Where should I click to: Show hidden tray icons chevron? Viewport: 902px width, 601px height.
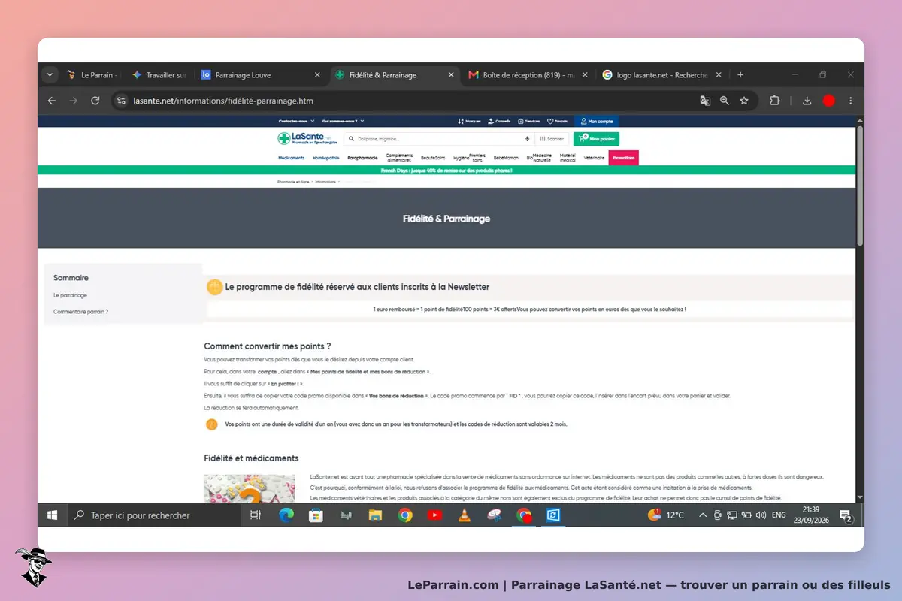tap(703, 515)
